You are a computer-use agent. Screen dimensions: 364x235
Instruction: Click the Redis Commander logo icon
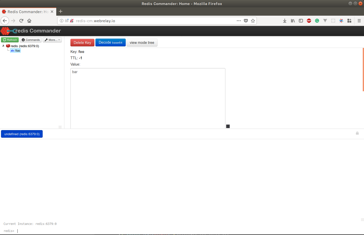point(6,31)
